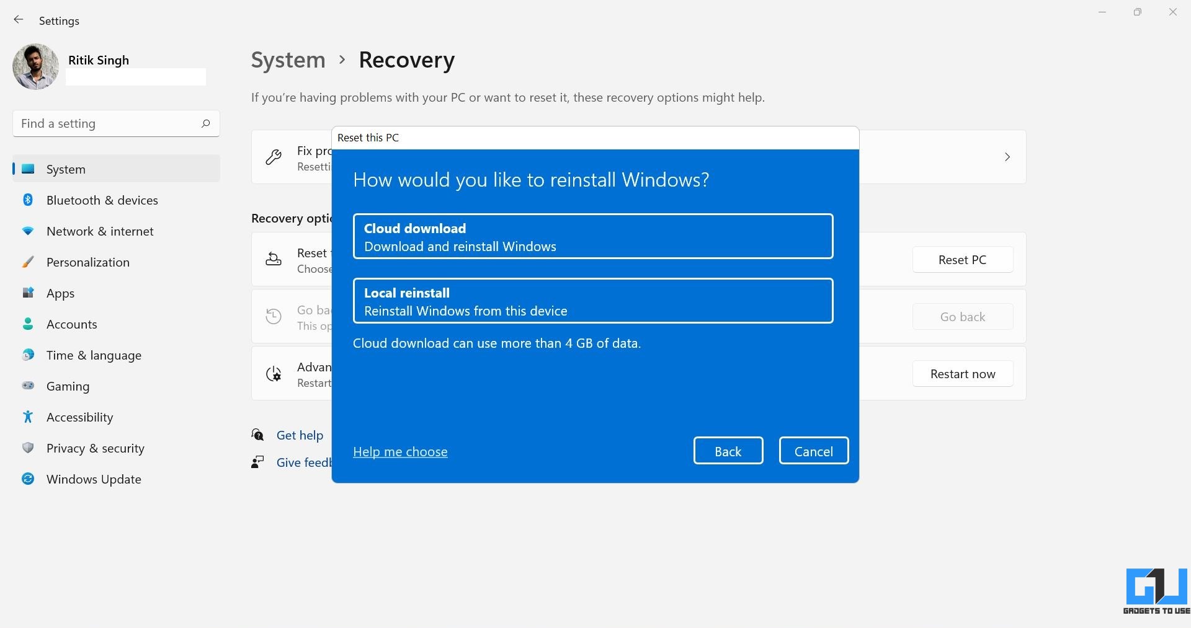Click the Wi-Fi network icon in sidebar

[x=28, y=231]
